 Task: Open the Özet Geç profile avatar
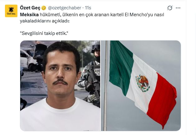pos(11,11)
